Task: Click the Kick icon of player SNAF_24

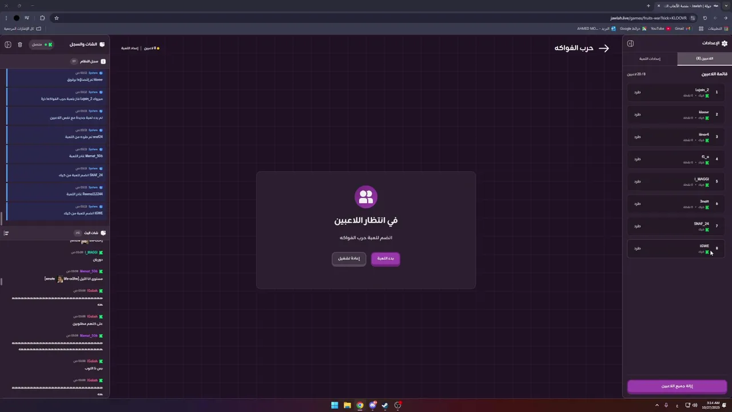Action: [707, 229]
